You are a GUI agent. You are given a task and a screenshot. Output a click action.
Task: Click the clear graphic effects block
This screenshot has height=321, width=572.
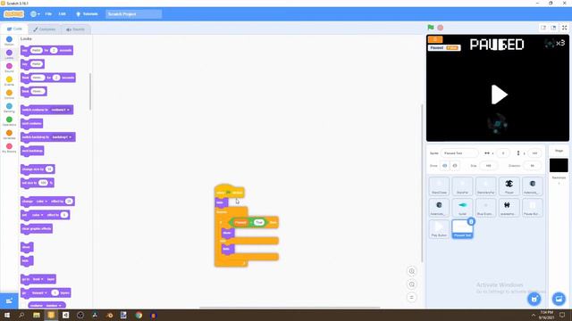pos(37,228)
